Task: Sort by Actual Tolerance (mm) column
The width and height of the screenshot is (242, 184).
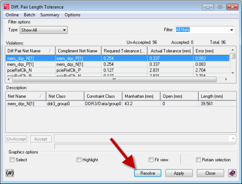Action: click(170, 51)
